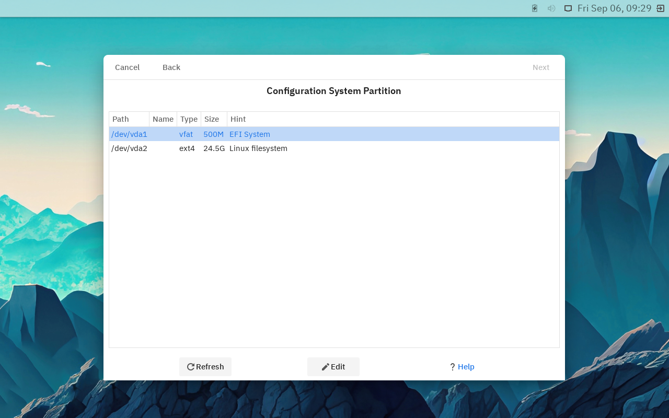Screen dimensions: 669x418
Task: Click the Hint column header
Action: [238, 119]
